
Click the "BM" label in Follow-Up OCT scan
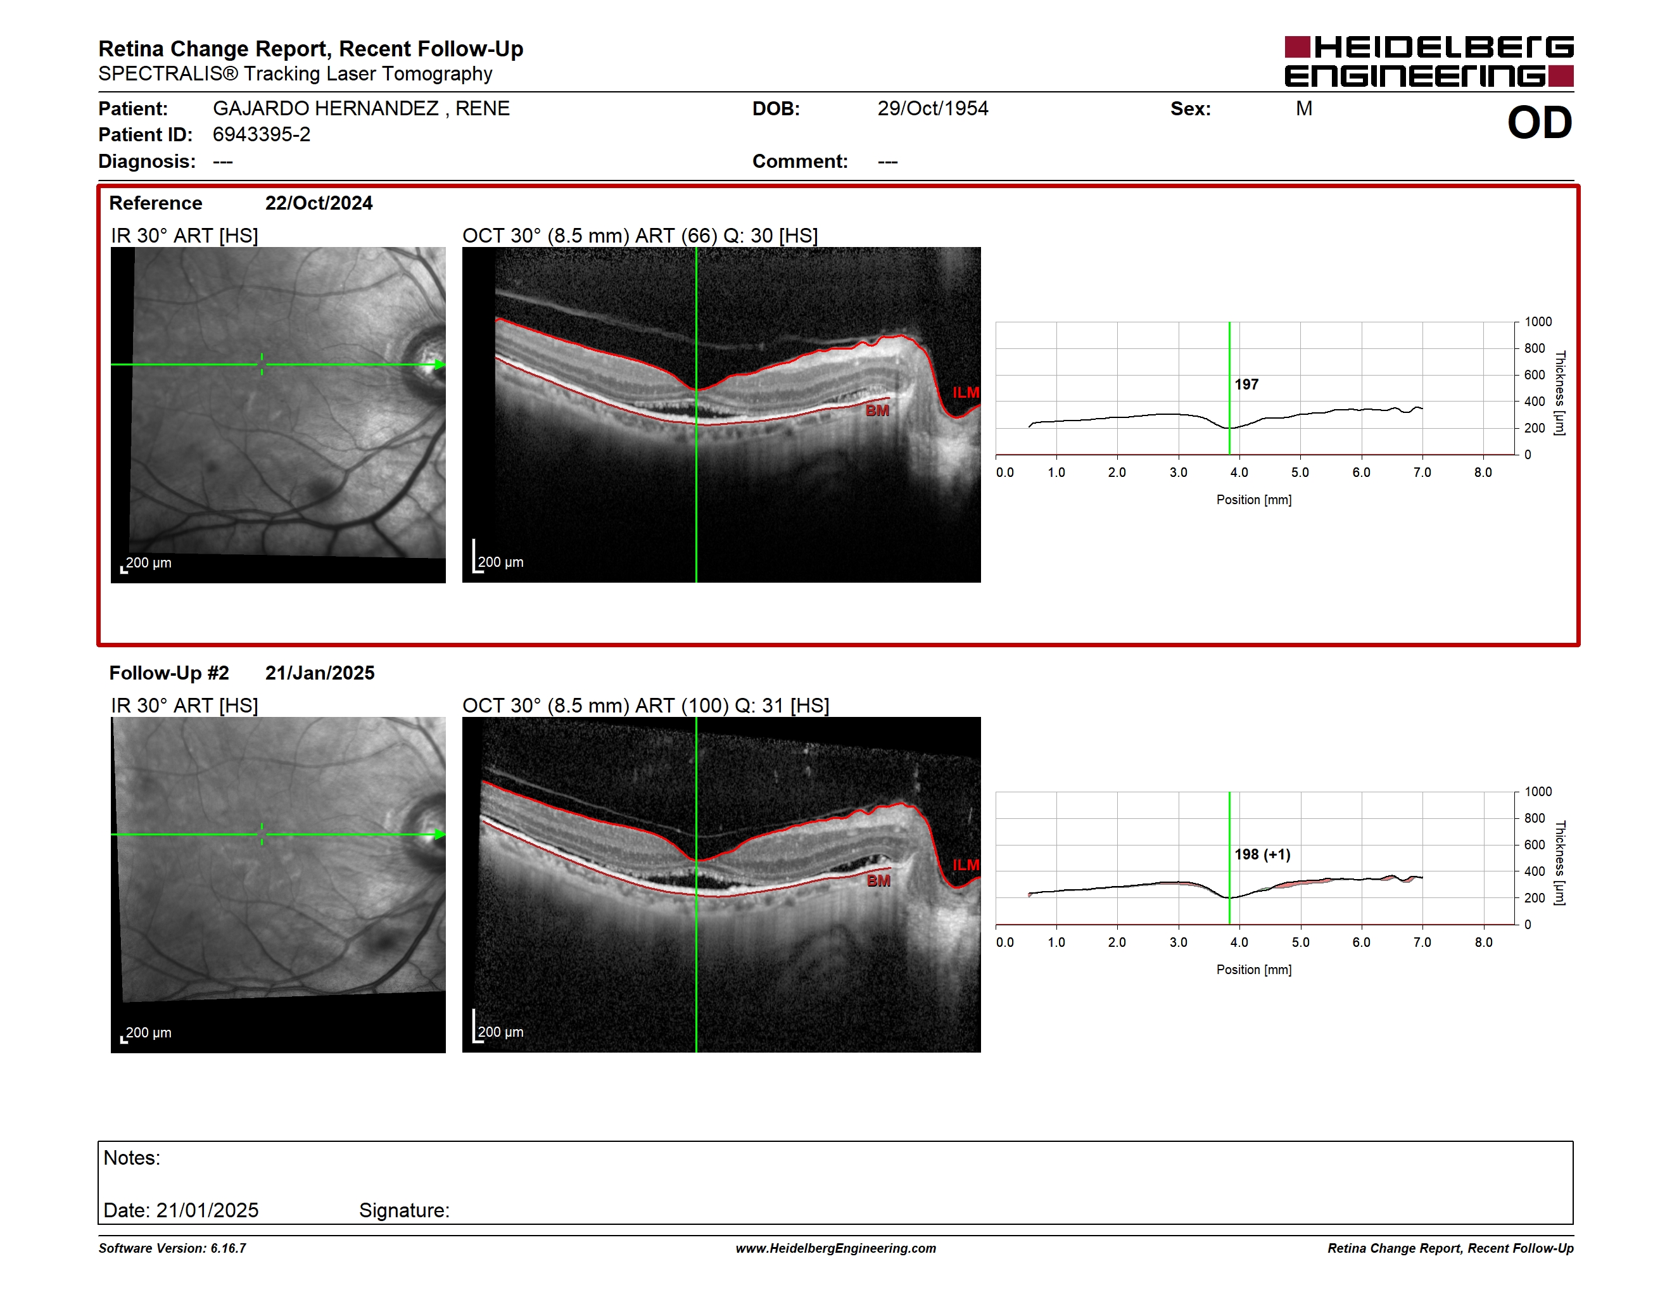click(x=878, y=880)
